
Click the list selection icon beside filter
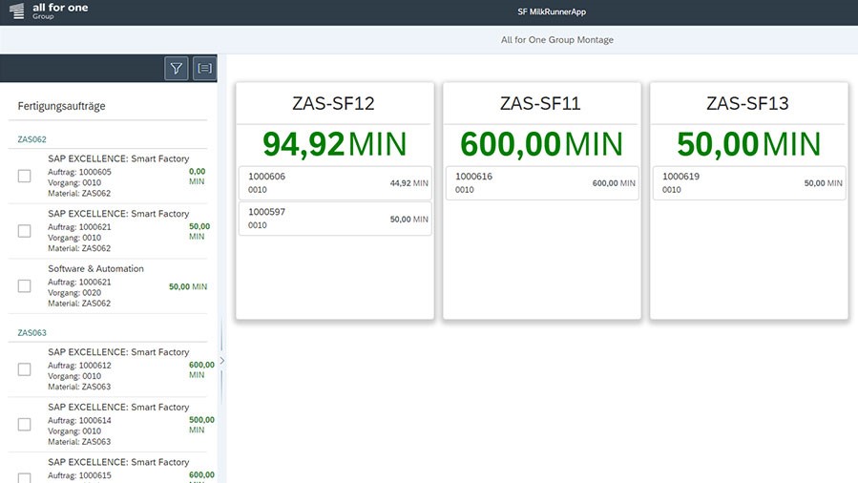tap(204, 68)
